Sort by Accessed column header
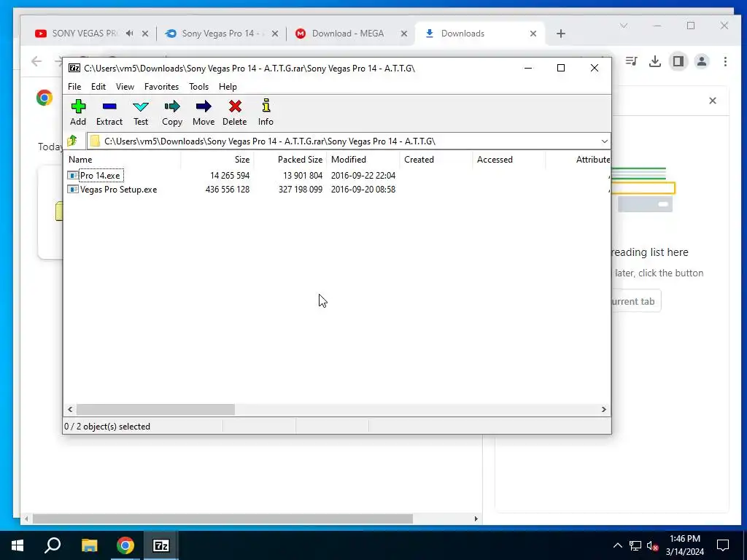The width and height of the screenshot is (747, 560). [x=508, y=160]
